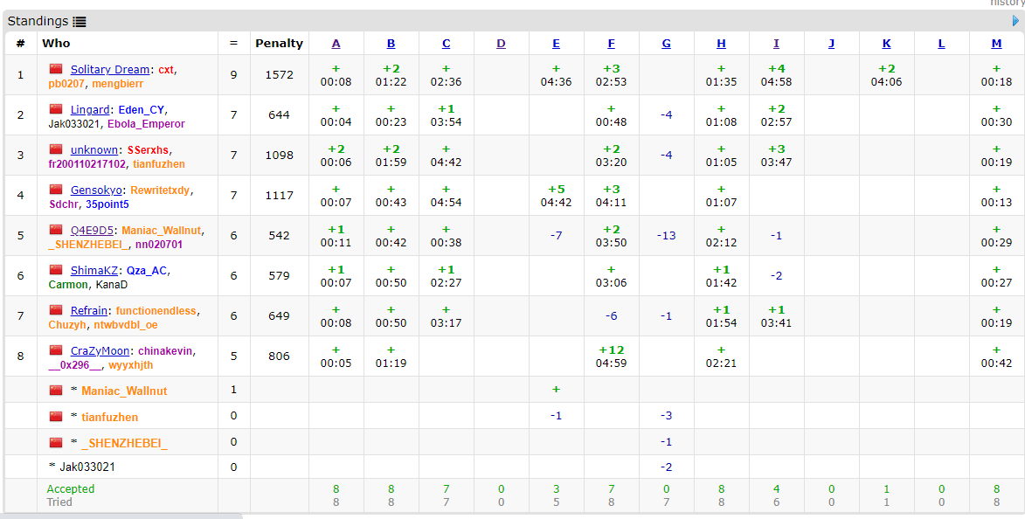The image size is (1025, 519).
Task: Click the flag beside CraZyMoon team
Action: (57, 350)
